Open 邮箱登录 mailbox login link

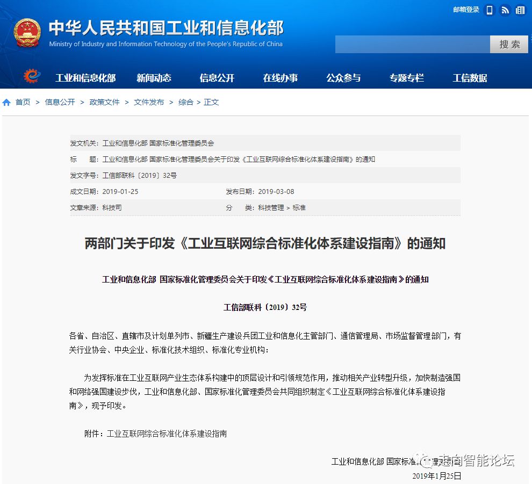click(466, 10)
